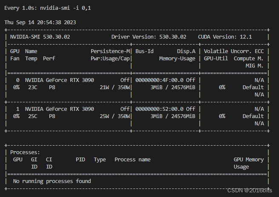Click bus id '00000000:4F:00.0'
This screenshot has width=279, height=197.
pos(159,80)
